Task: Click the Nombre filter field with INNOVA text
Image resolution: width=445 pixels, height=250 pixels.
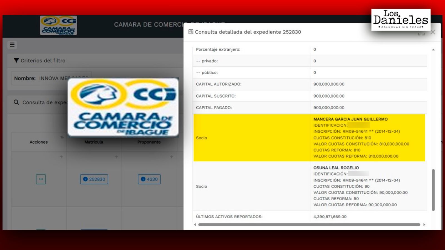Action: click(x=51, y=78)
